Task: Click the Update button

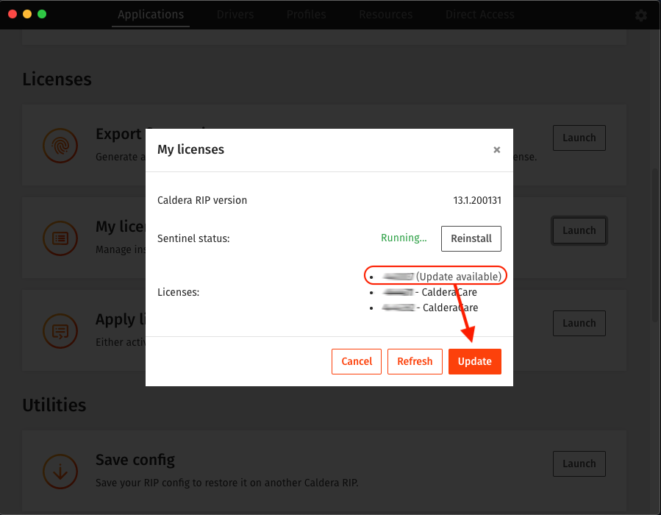Action: point(475,361)
